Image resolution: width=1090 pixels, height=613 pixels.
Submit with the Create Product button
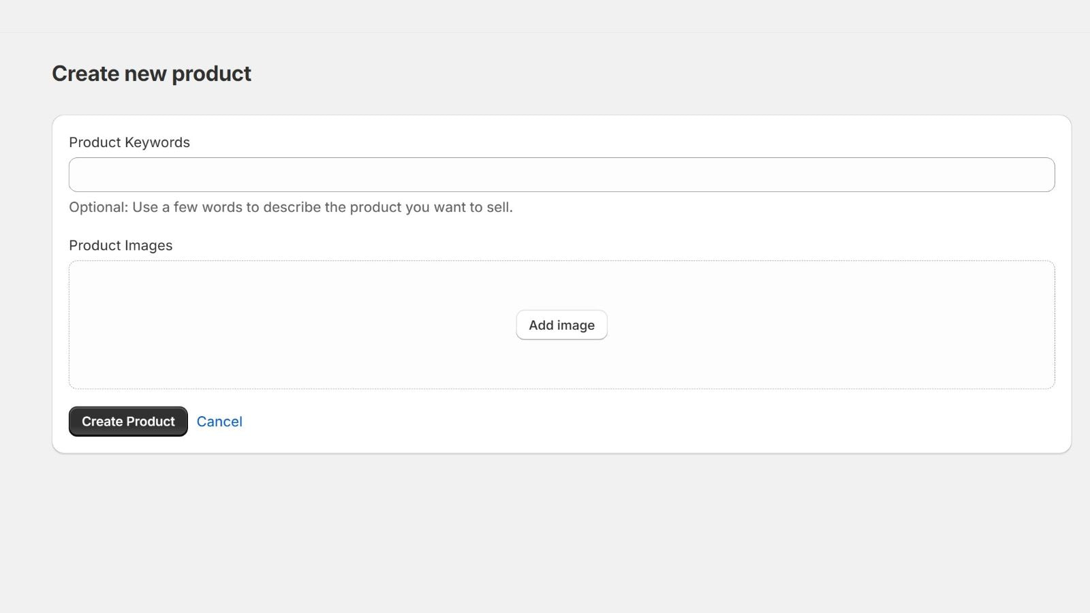coord(128,422)
